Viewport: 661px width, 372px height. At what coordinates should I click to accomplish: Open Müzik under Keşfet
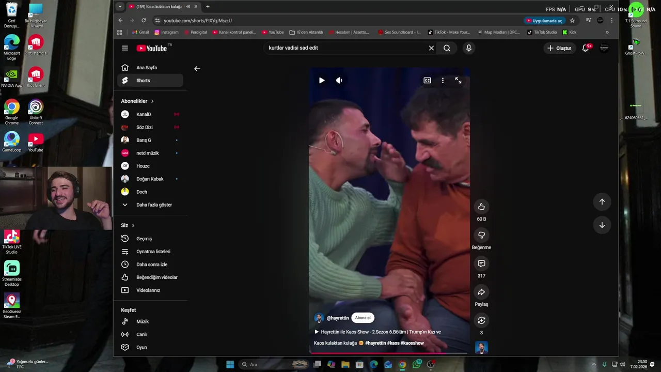pyautogui.click(x=150, y=321)
